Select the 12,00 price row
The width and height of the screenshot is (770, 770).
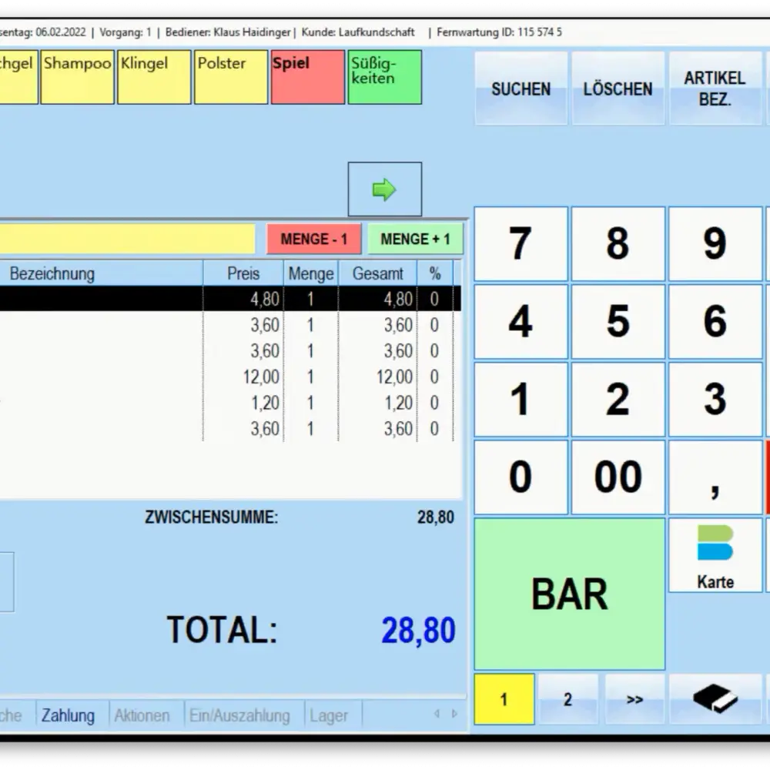(x=231, y=377)
